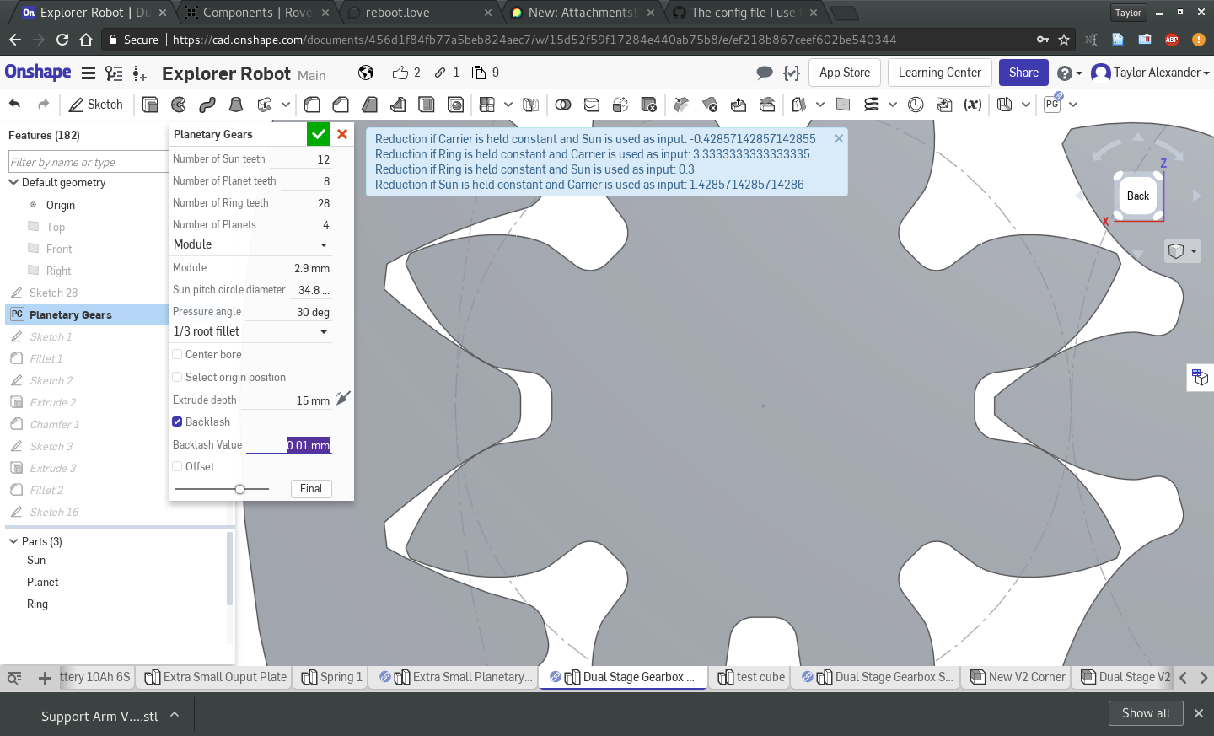Viewport: 1214px width, 736px height.
Task: Confirm Planetary Gears with green checkmark
Action: click(x=319, y=134)
